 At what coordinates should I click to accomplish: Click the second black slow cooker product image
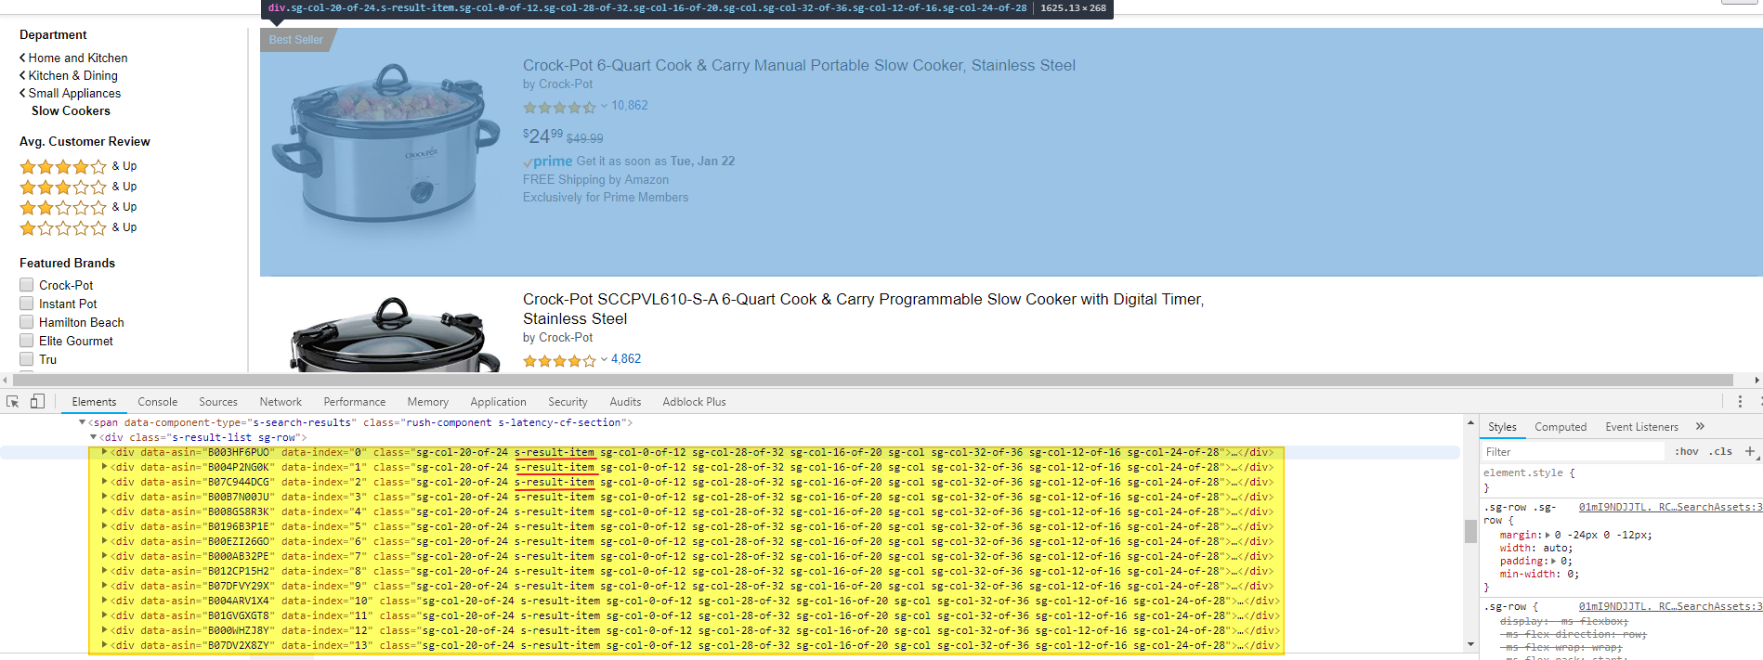pos(396,334)
